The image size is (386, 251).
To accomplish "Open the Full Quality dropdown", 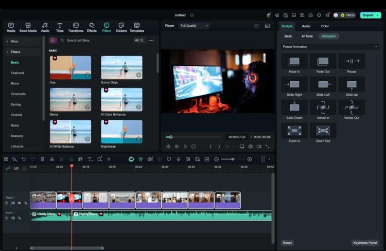I will coord(194,26).
